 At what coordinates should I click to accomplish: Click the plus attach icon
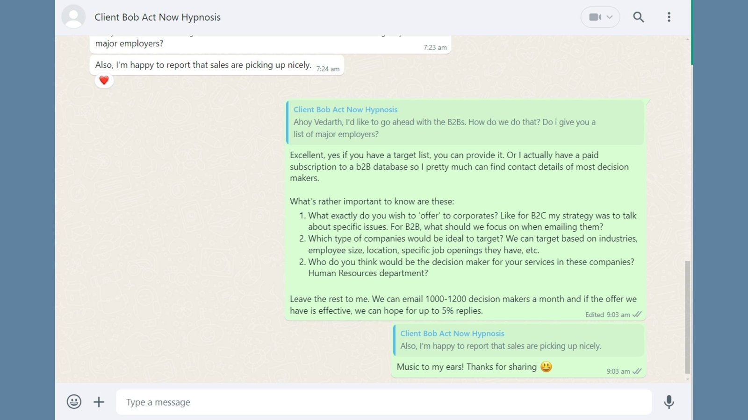99,402
